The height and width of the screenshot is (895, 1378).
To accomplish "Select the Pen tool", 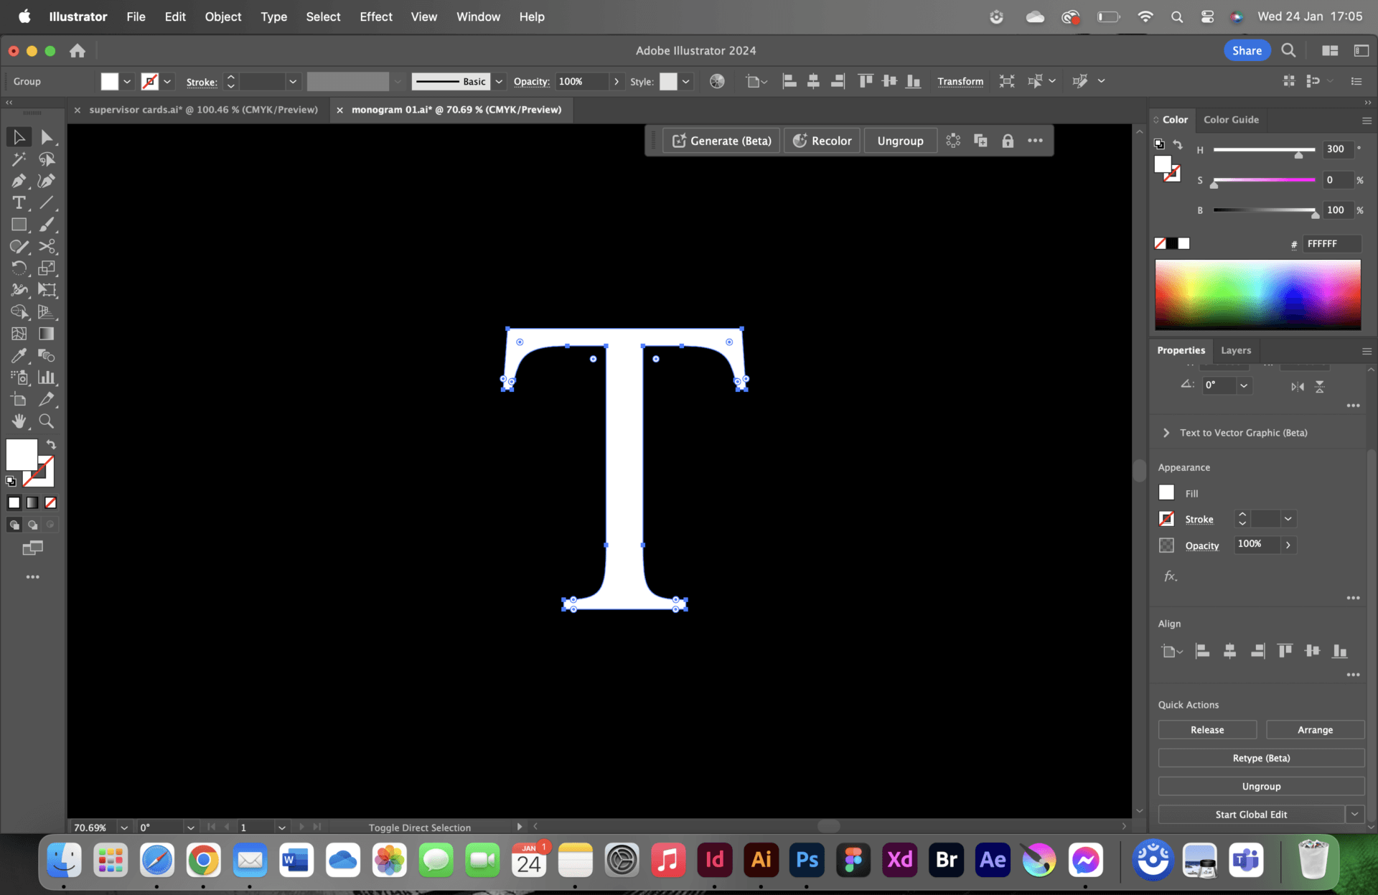I will (x=19, y=181).
